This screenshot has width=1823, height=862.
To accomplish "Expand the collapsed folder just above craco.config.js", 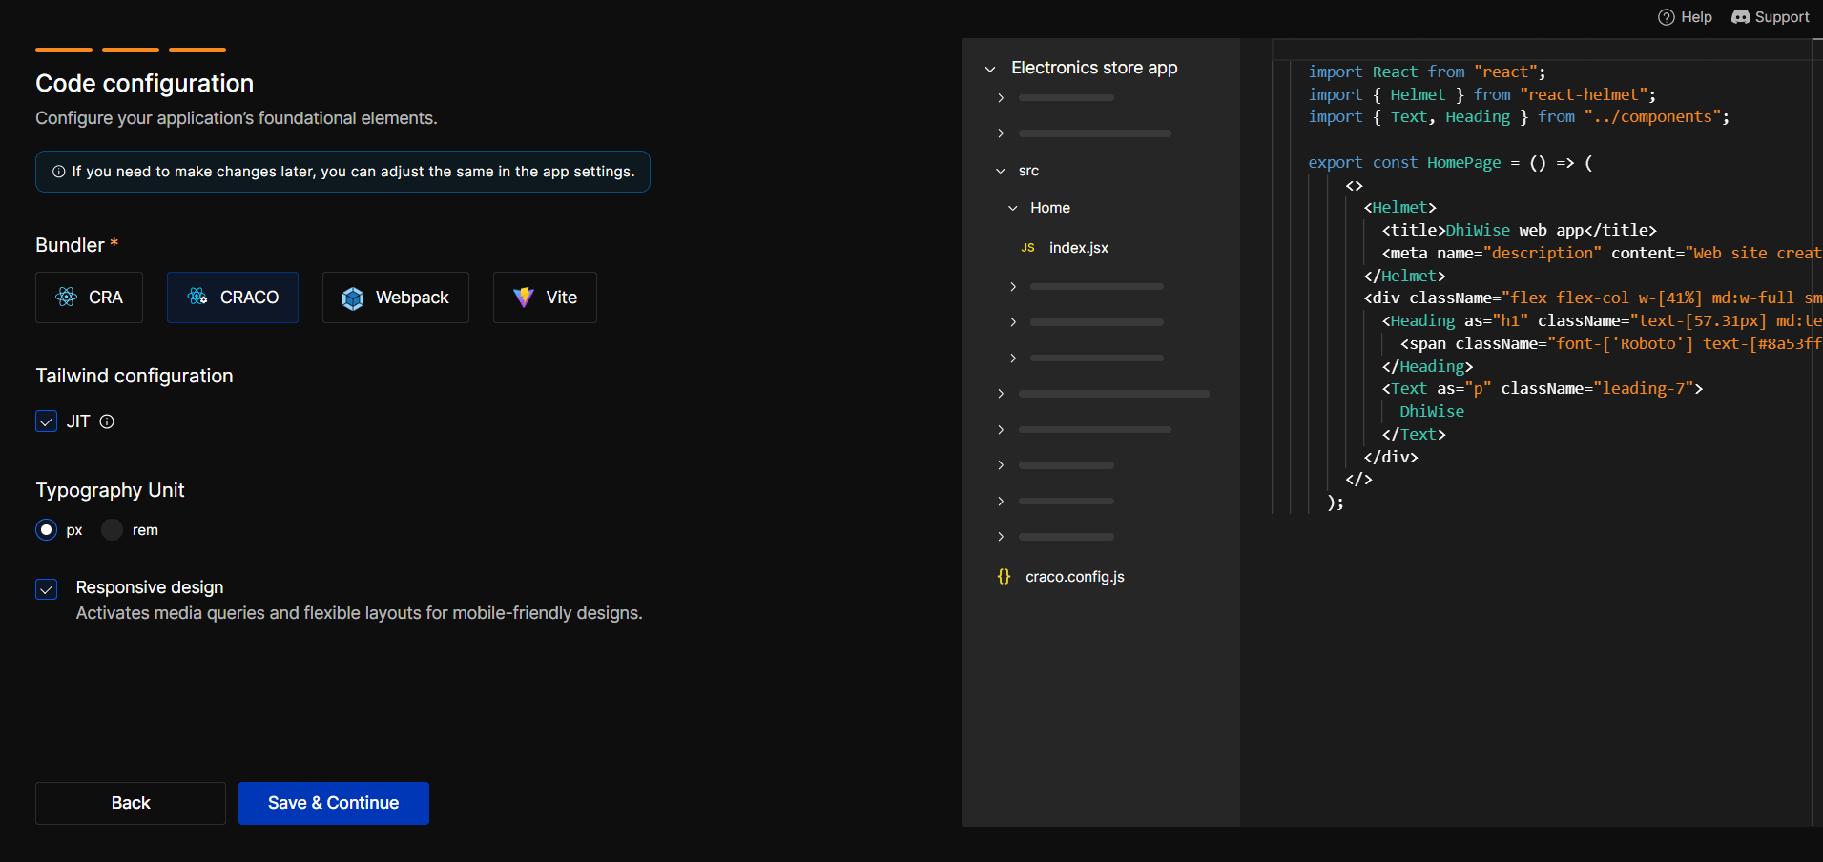I will pyautogui.click(x=1001, y=537).
